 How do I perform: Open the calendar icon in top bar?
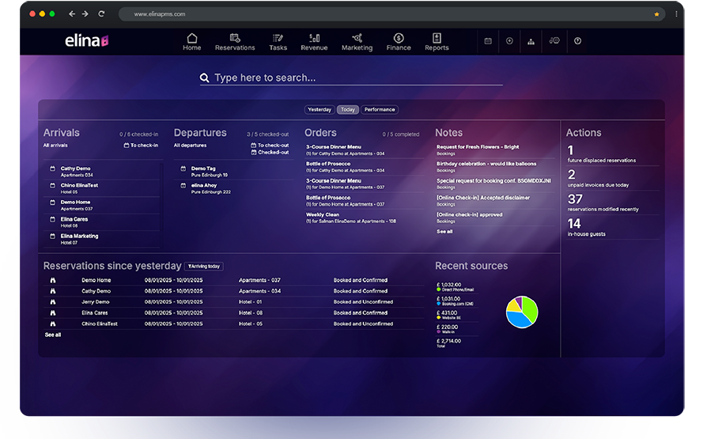click(488, 41)
